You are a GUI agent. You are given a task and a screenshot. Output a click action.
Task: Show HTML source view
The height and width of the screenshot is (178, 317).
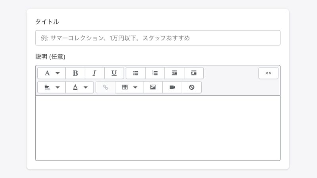point(268,73)
